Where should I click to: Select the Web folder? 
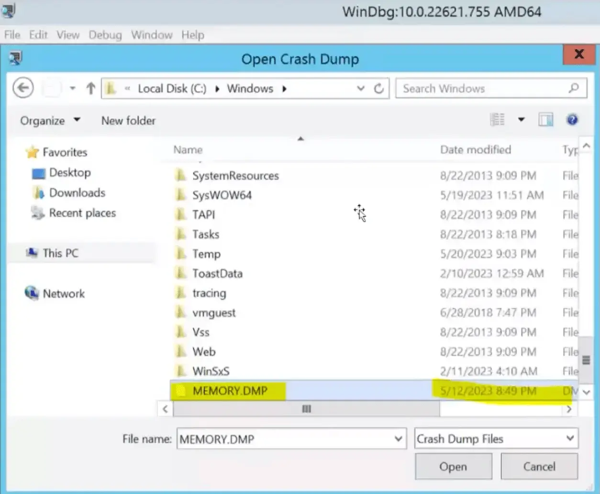tap(204, 352)
